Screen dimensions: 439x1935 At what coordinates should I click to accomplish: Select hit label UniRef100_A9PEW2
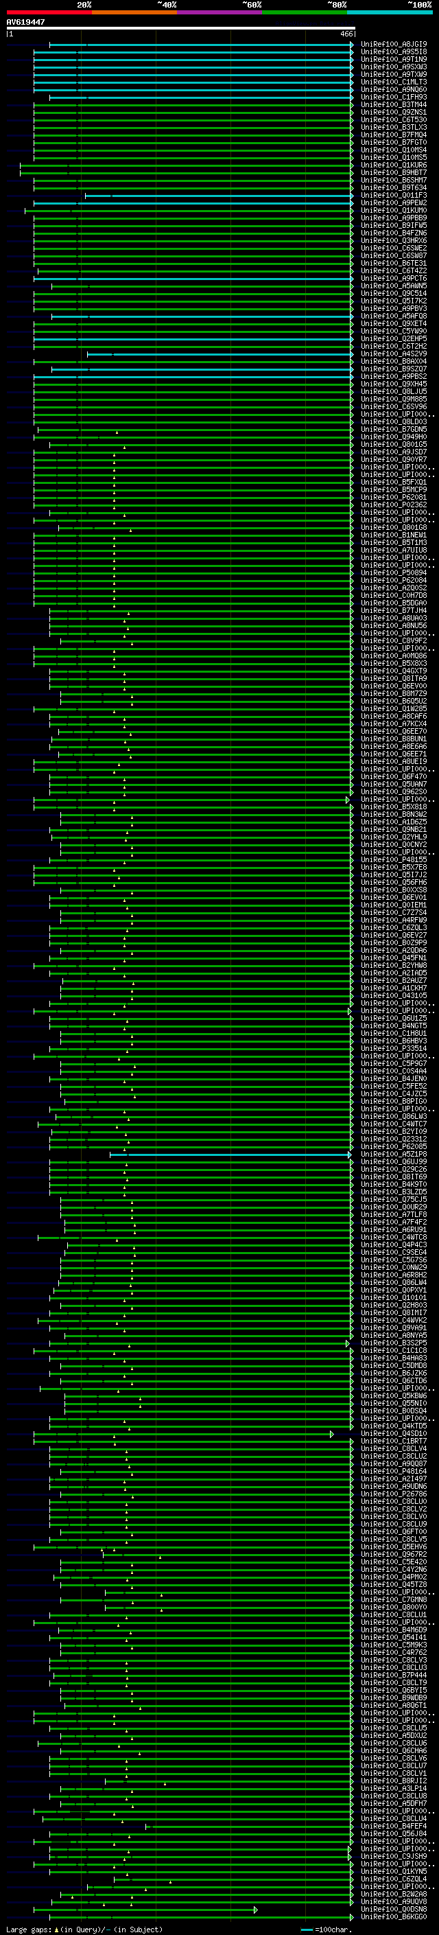pyautogui.click(x=394, y=202)
